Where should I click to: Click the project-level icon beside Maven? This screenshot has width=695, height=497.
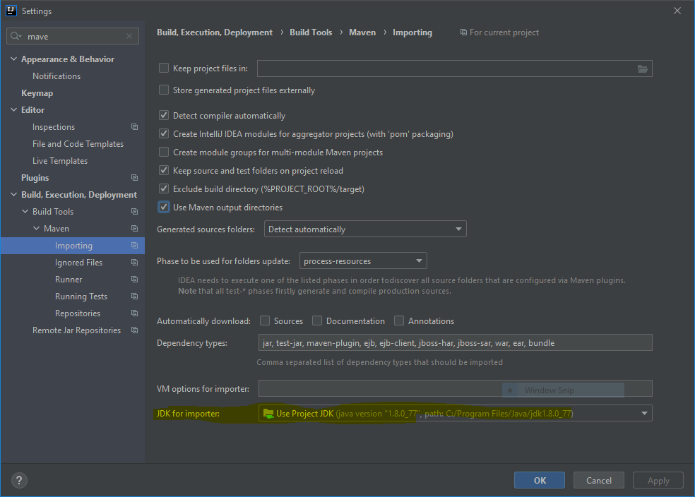coord(134,228)
